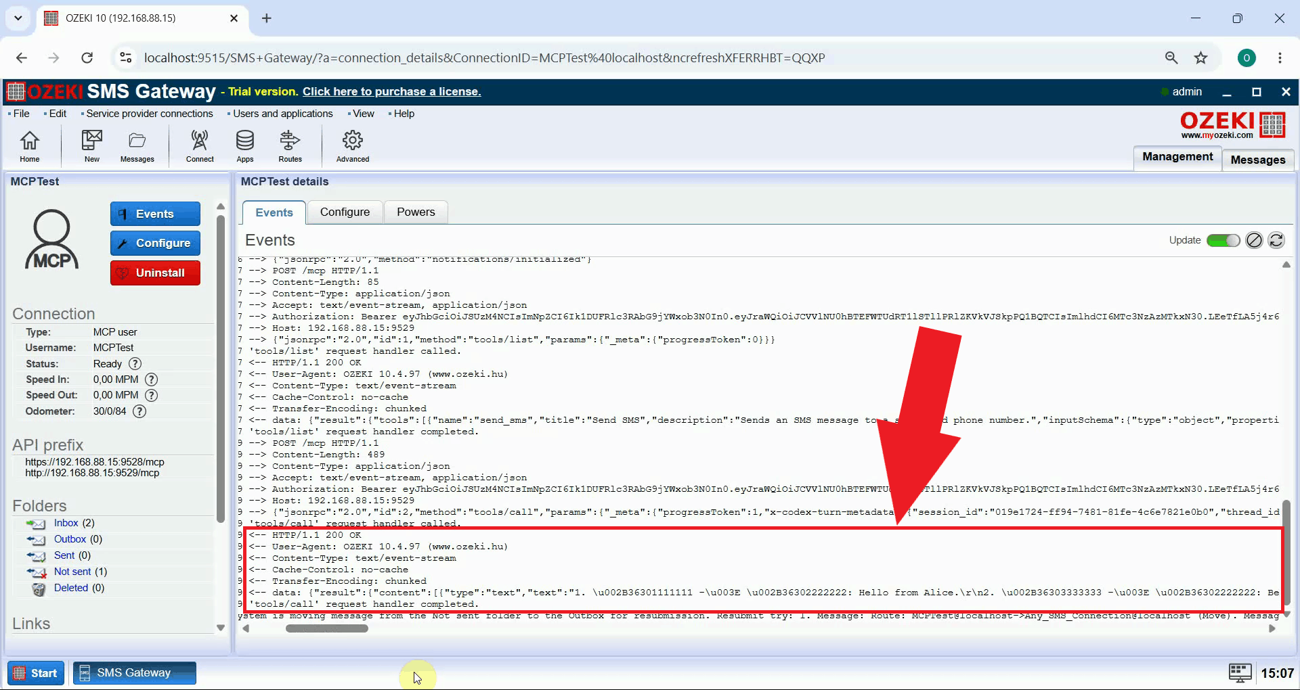This screenshot has width=1300, height=690.
Task: Open the Sent folder link
Action: [x=64, y=555]
